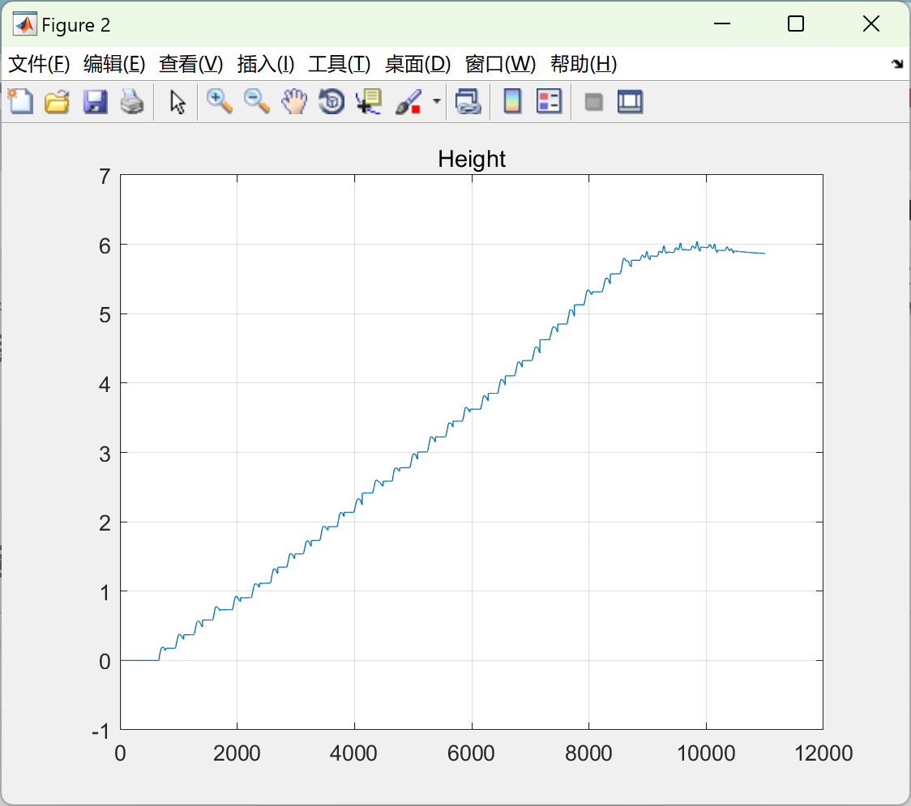Insert a colorbar via toolbar icon
The height and width of the screenshot is (806, 911).
click(x=512, y=101)
